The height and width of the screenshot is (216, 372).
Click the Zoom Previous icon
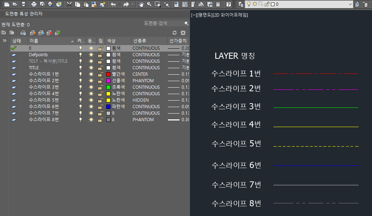(166, 4)
